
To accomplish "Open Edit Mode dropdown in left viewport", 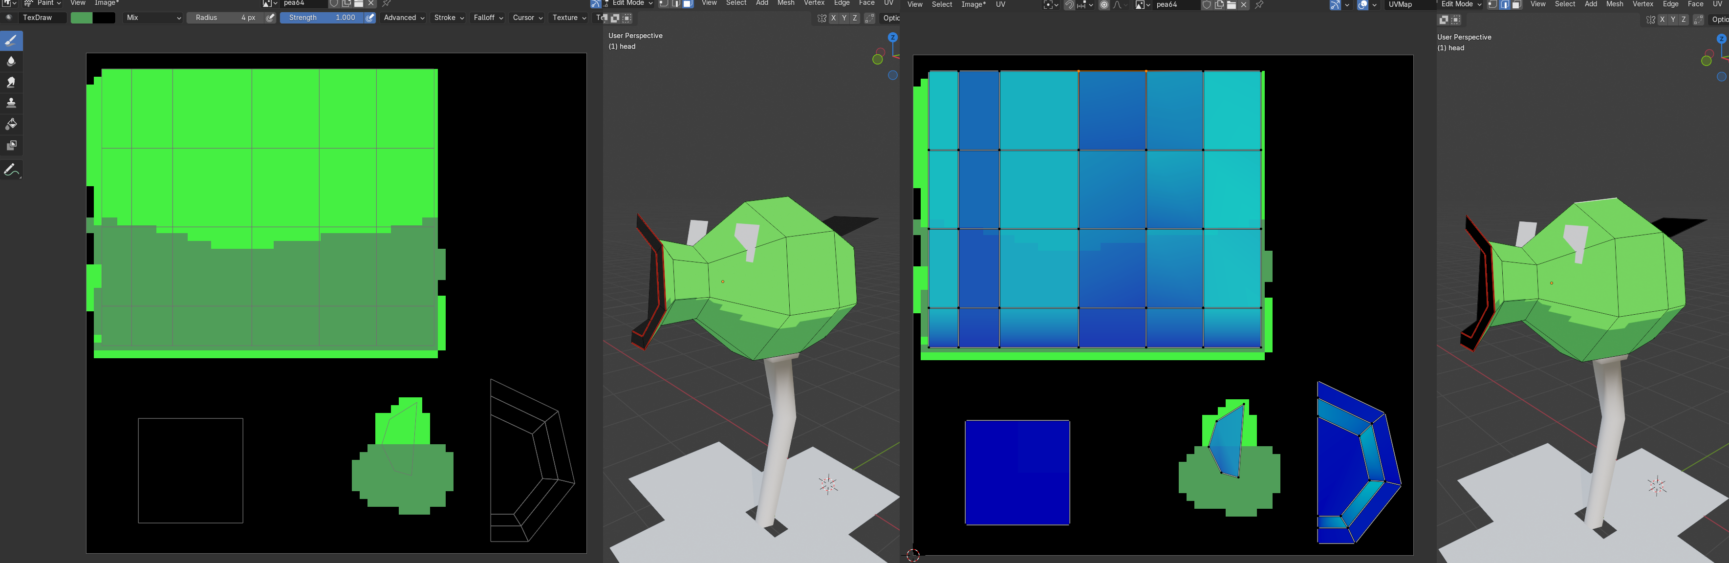I will point(628,3).
